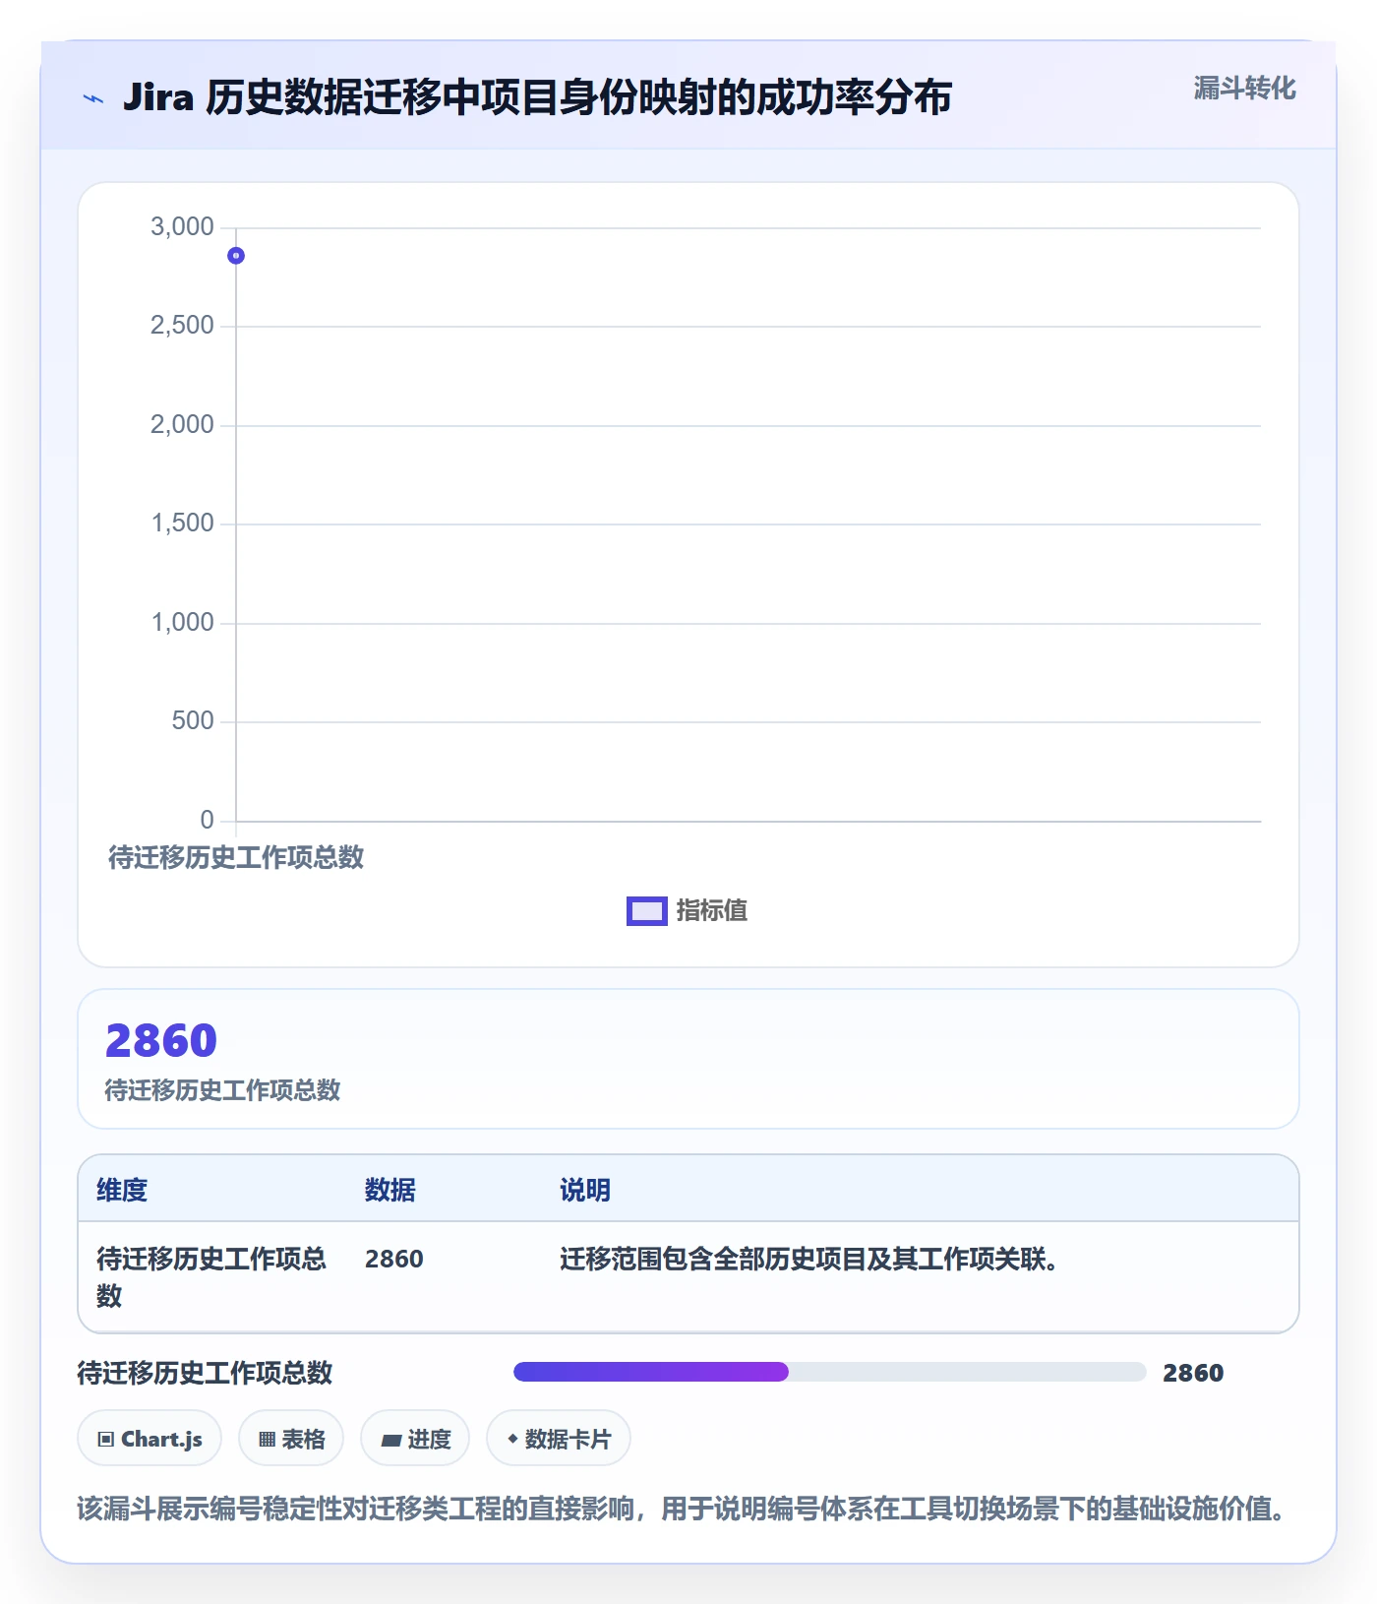Click the progress bar label 待迁移历史工作项总数
This screenshot has height=1604, width=1377.
click(x=205, y=1373)
